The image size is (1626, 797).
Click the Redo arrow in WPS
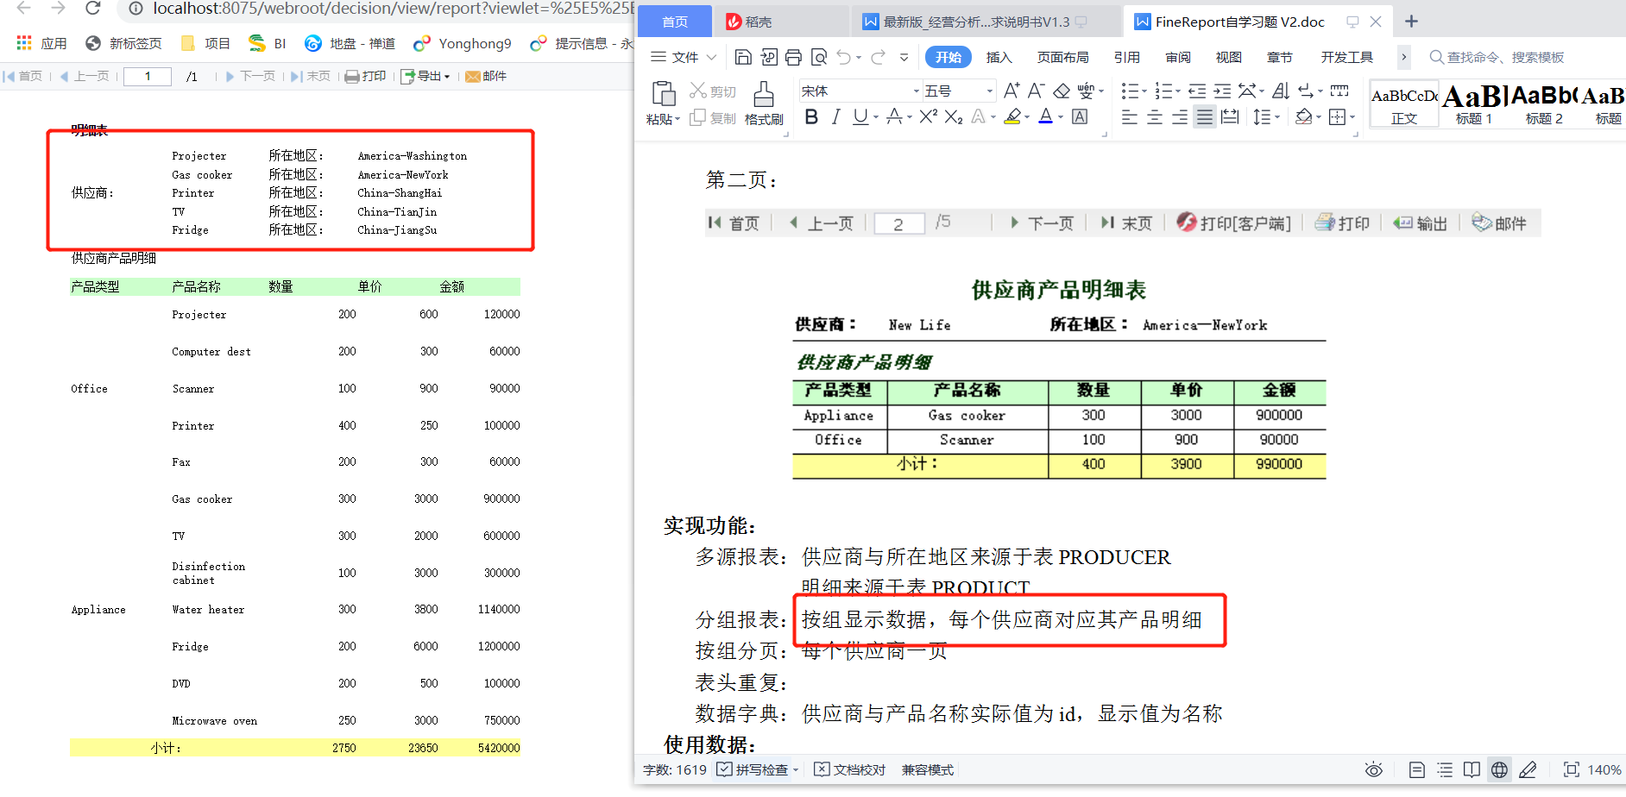click(x=878, y=57)
